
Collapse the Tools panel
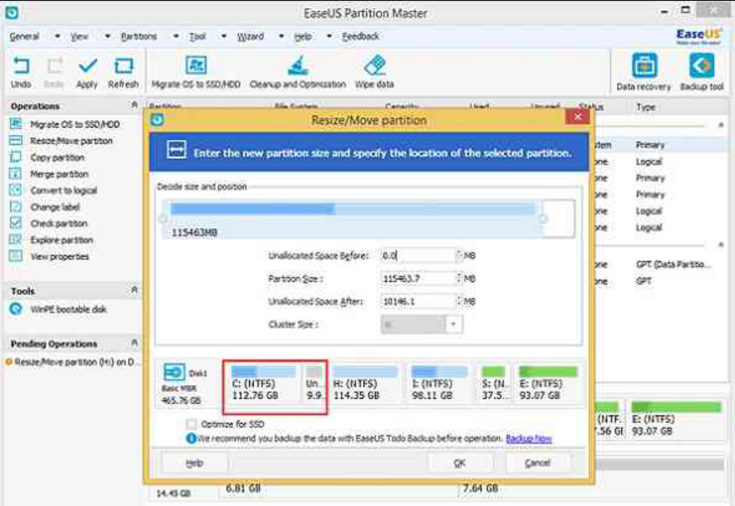pos(134,290)
